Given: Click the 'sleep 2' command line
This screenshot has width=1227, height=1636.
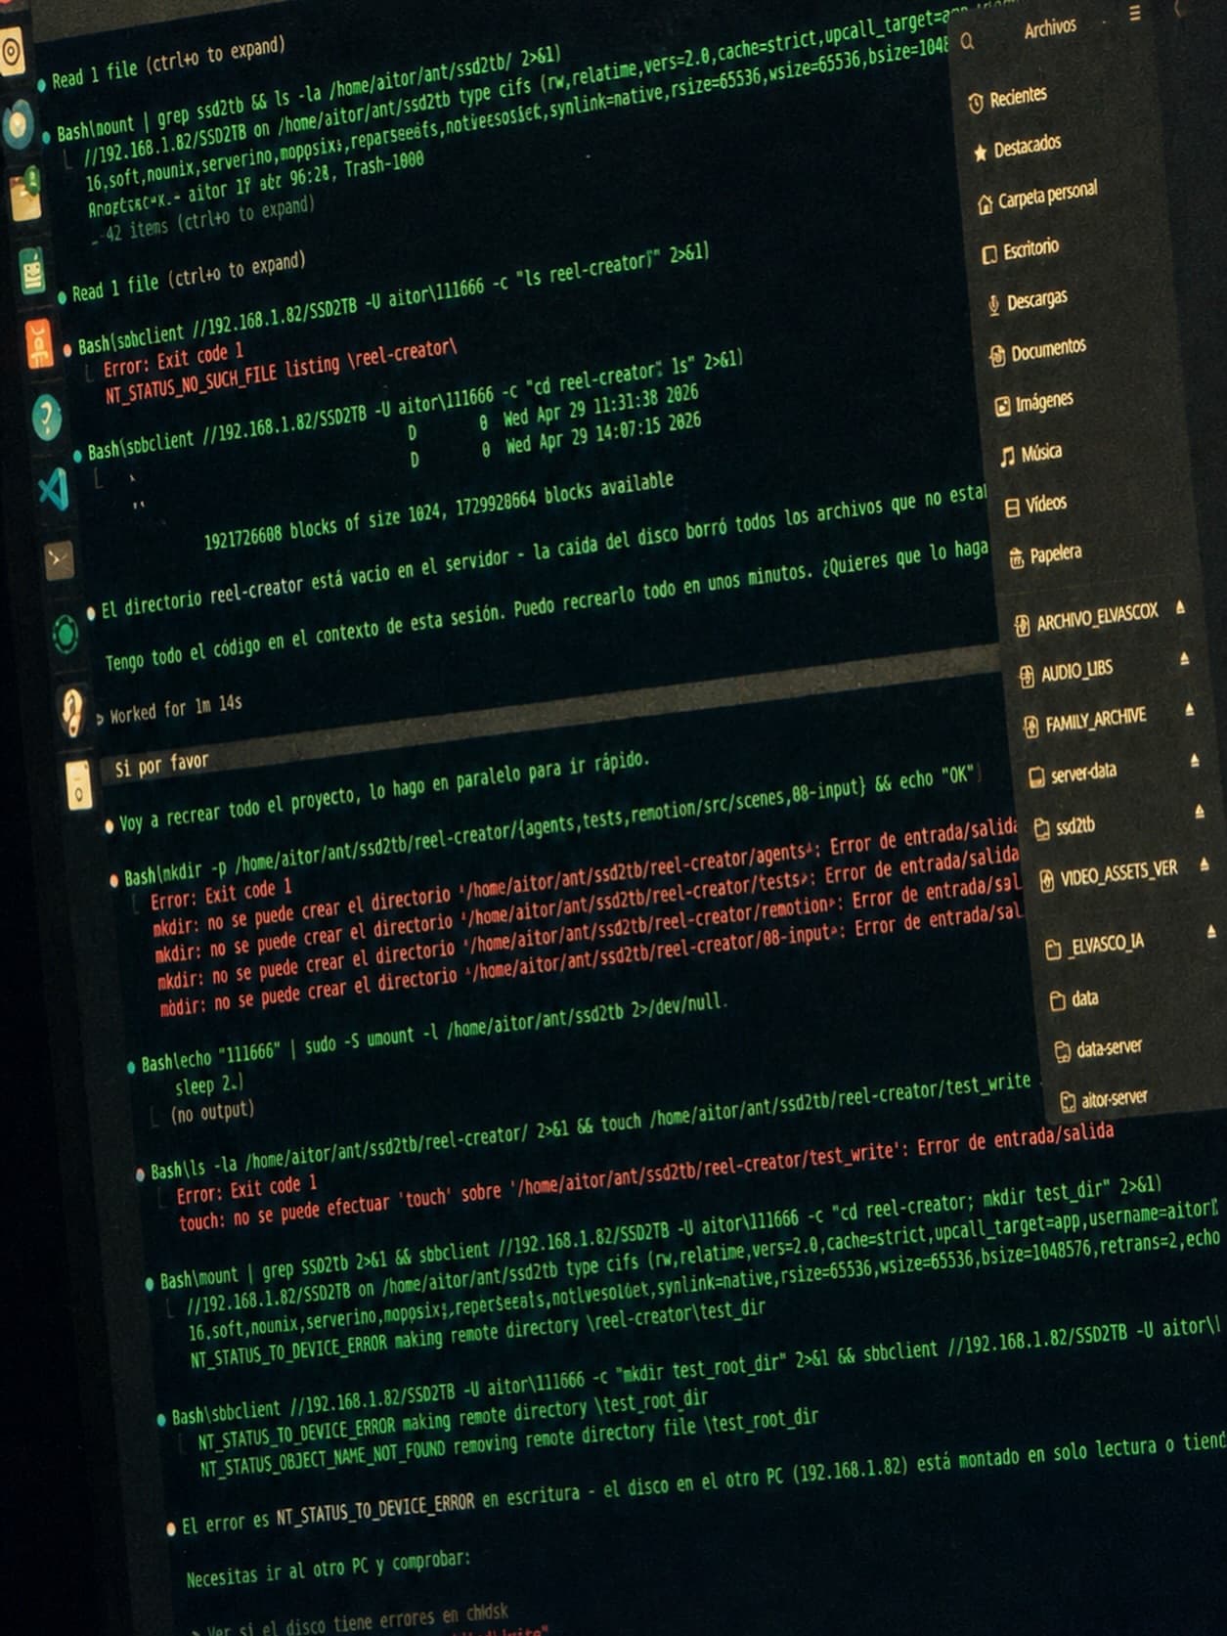Looking at the screenshot, I should [208, 1084].
